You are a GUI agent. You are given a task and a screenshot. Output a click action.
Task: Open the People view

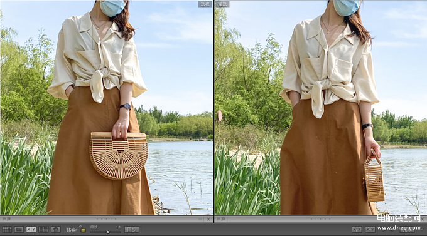(55, 230)
